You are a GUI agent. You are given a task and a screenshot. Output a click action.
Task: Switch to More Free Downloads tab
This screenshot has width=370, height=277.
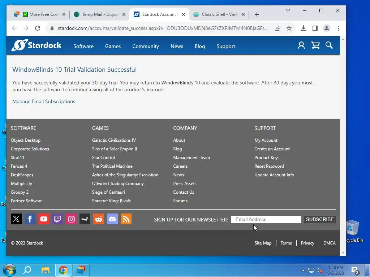[x=40, y=14]
